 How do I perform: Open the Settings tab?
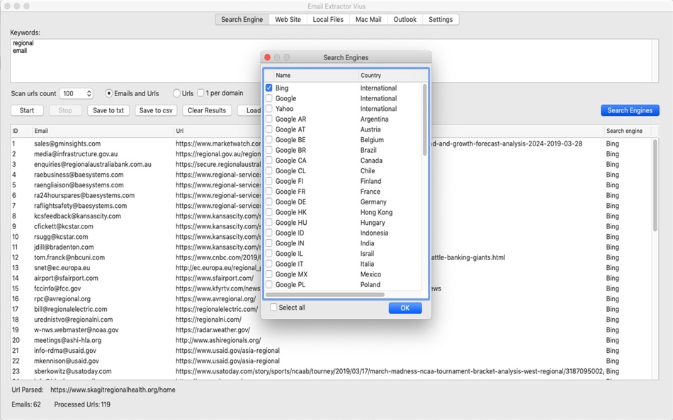click(x=441, y=19)
